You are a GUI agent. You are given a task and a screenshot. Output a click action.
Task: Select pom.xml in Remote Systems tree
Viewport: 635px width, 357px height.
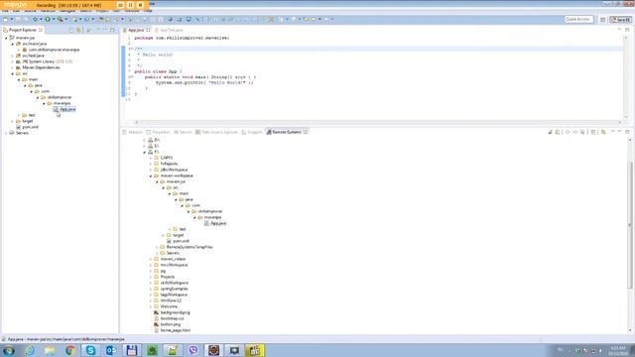(x=181, y=241)
